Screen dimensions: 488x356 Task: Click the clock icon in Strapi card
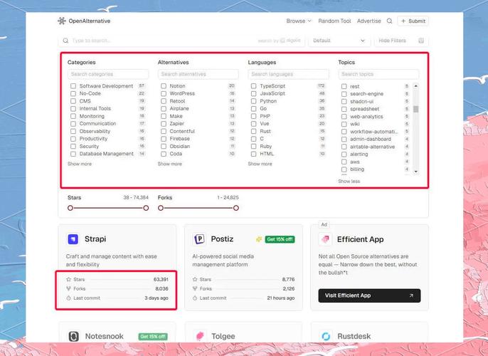[69, 298]
